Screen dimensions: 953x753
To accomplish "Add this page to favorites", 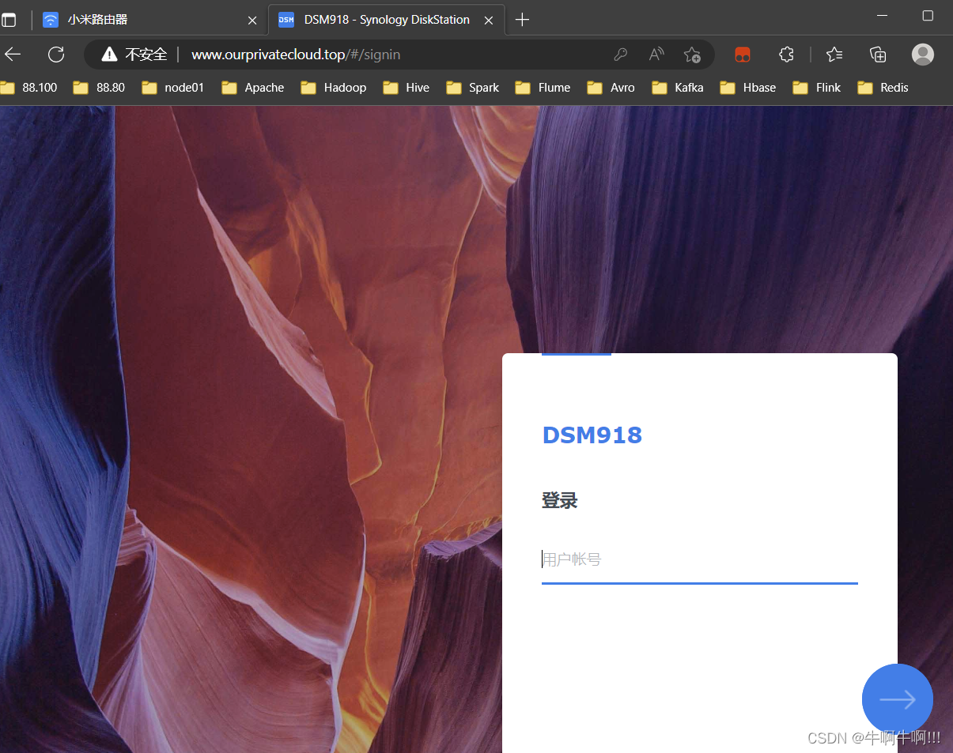I will 692,55.
